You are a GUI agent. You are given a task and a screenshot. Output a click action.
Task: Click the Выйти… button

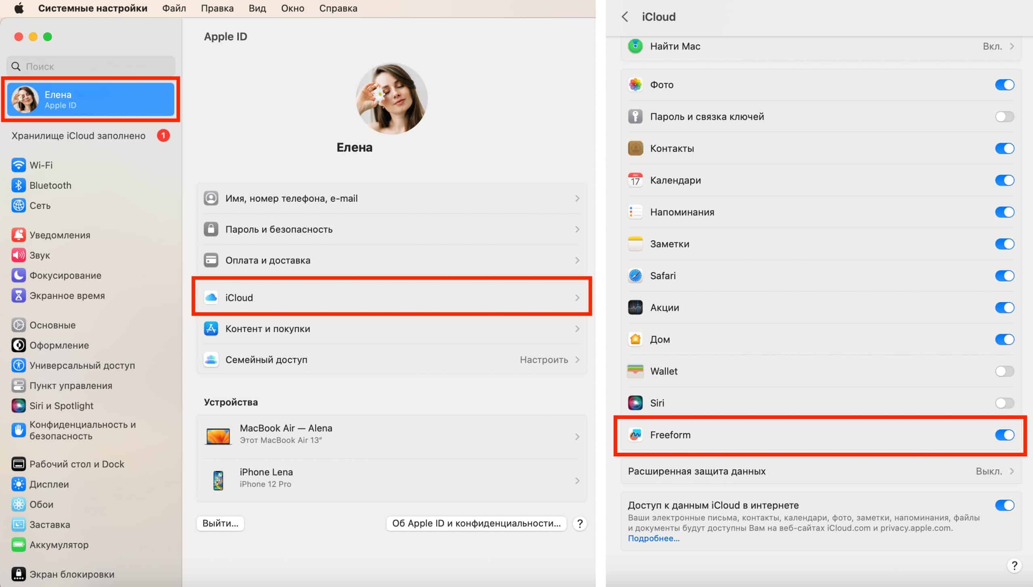click(220, 523)
